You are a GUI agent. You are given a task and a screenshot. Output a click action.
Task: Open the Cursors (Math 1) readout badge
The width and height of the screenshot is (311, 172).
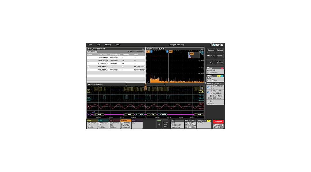215,93
